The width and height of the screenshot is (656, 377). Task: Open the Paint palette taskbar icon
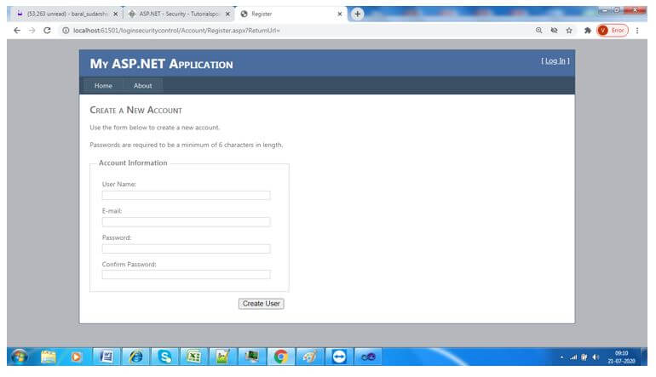[309, 357]
